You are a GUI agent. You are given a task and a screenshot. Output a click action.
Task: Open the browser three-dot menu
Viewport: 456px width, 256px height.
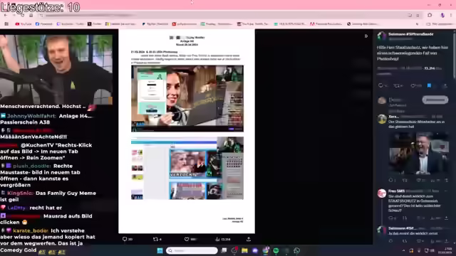click(x=451, y=15)
